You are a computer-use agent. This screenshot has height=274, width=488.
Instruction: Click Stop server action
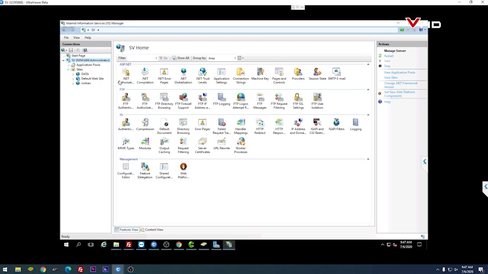click(387, 66)
